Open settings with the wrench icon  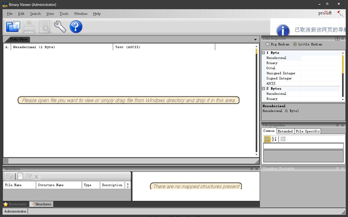point(60,27)
